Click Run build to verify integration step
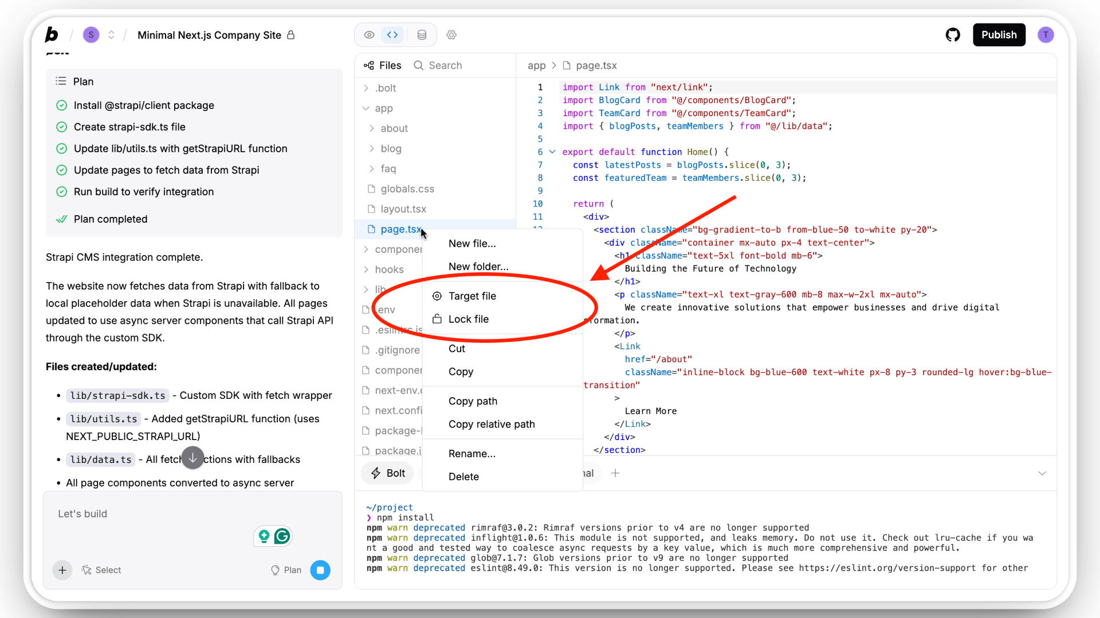 click(144, 192)
